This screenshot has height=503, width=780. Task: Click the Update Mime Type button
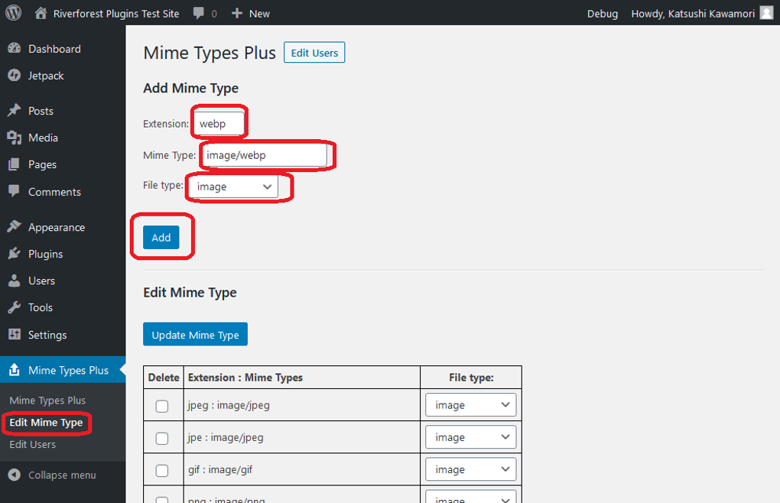pyautogui.click(x=195, y=334)
